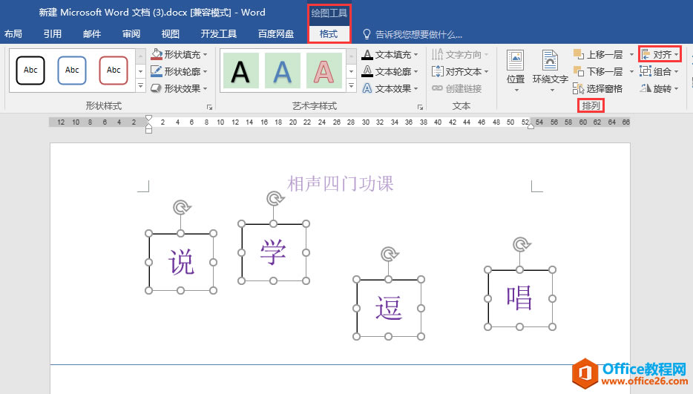The width and height of the screenshot is (693, 394).
Task: Open the 对齐 align dropdown
Action: pos(660,54)
